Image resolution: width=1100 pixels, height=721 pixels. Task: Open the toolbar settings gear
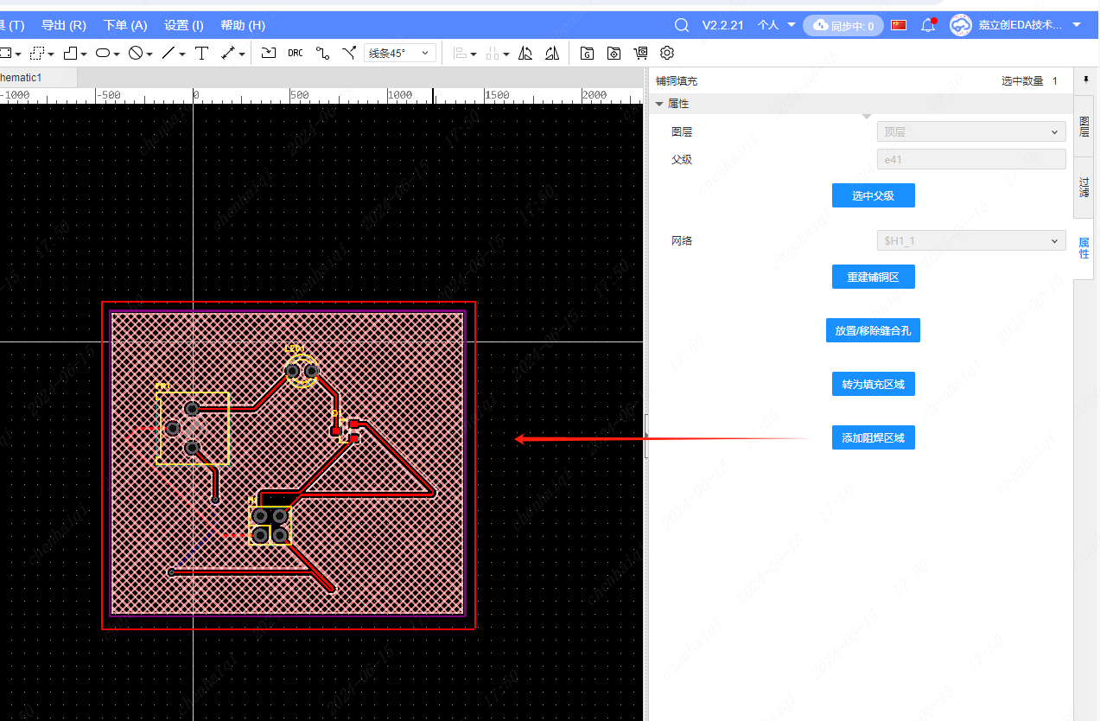[x=667, y=54]
